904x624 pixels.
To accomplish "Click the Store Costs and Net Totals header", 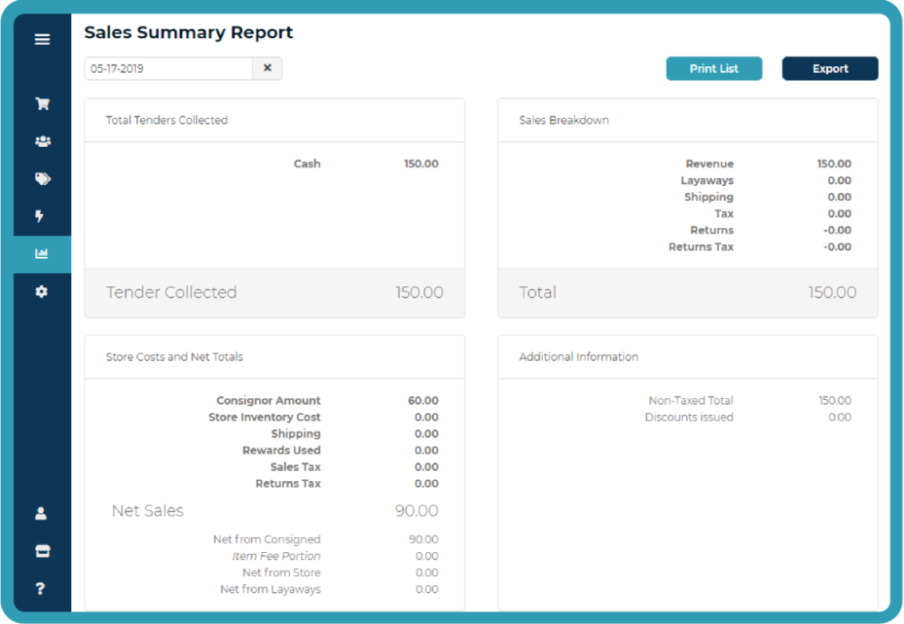I will tap(174, 357).
